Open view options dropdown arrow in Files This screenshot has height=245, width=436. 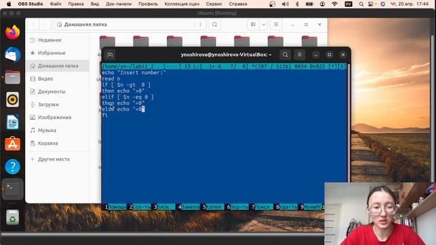[264, 24]
